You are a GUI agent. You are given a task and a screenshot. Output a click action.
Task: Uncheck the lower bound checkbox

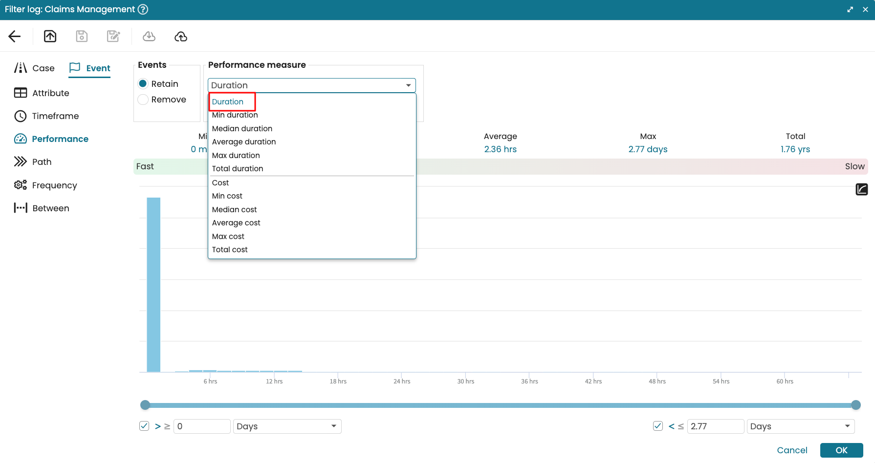coord(144,426)
